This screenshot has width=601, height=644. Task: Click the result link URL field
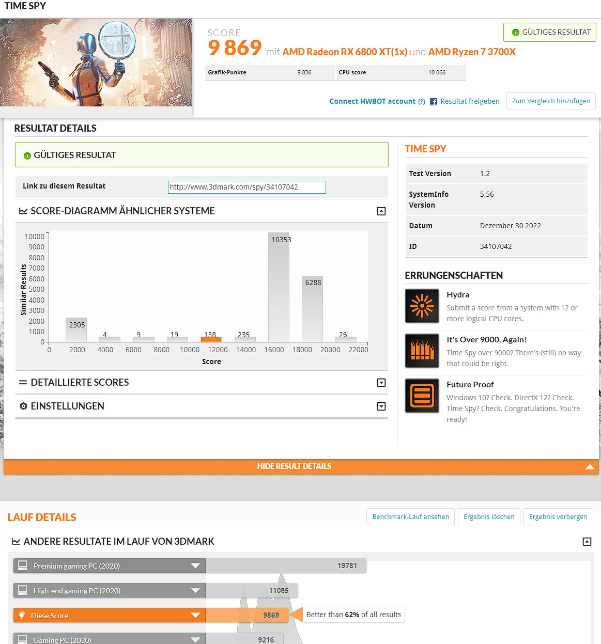point(247,187)
